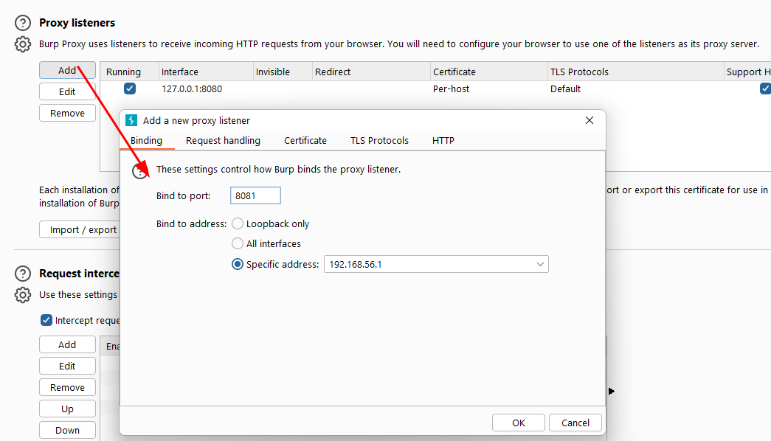771x441 pixels.
Task: Close the Add a new proxy listener dialog
Action: coord(589,120)
